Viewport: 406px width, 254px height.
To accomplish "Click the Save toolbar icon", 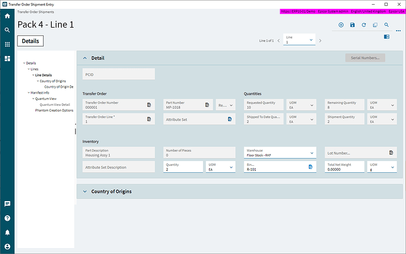I will 352,25.
